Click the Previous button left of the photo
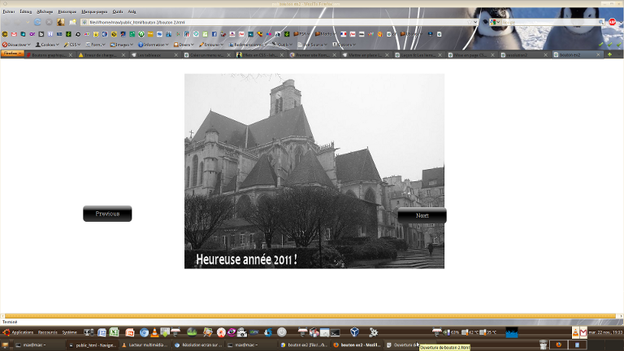Screen dimensions: 624x351 107,214
